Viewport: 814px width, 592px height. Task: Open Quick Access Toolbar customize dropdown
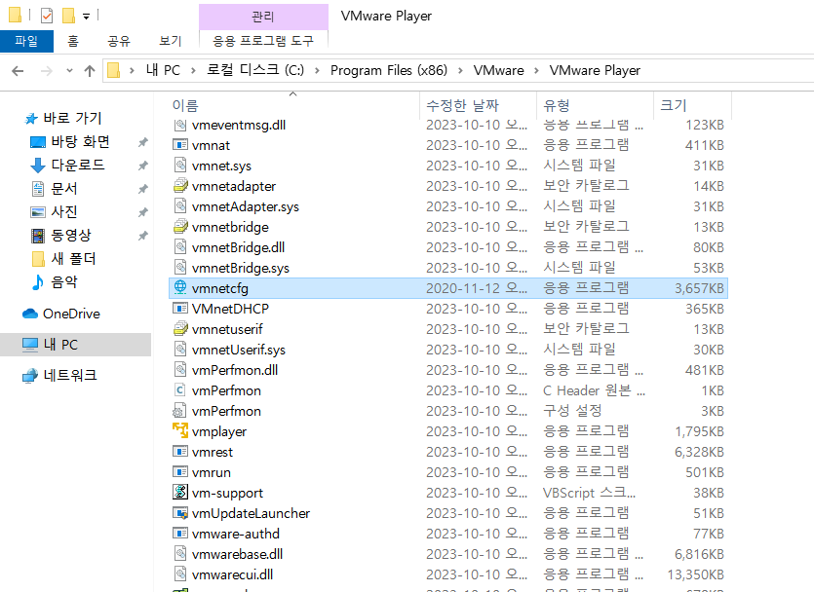click(x=86, y=17)
